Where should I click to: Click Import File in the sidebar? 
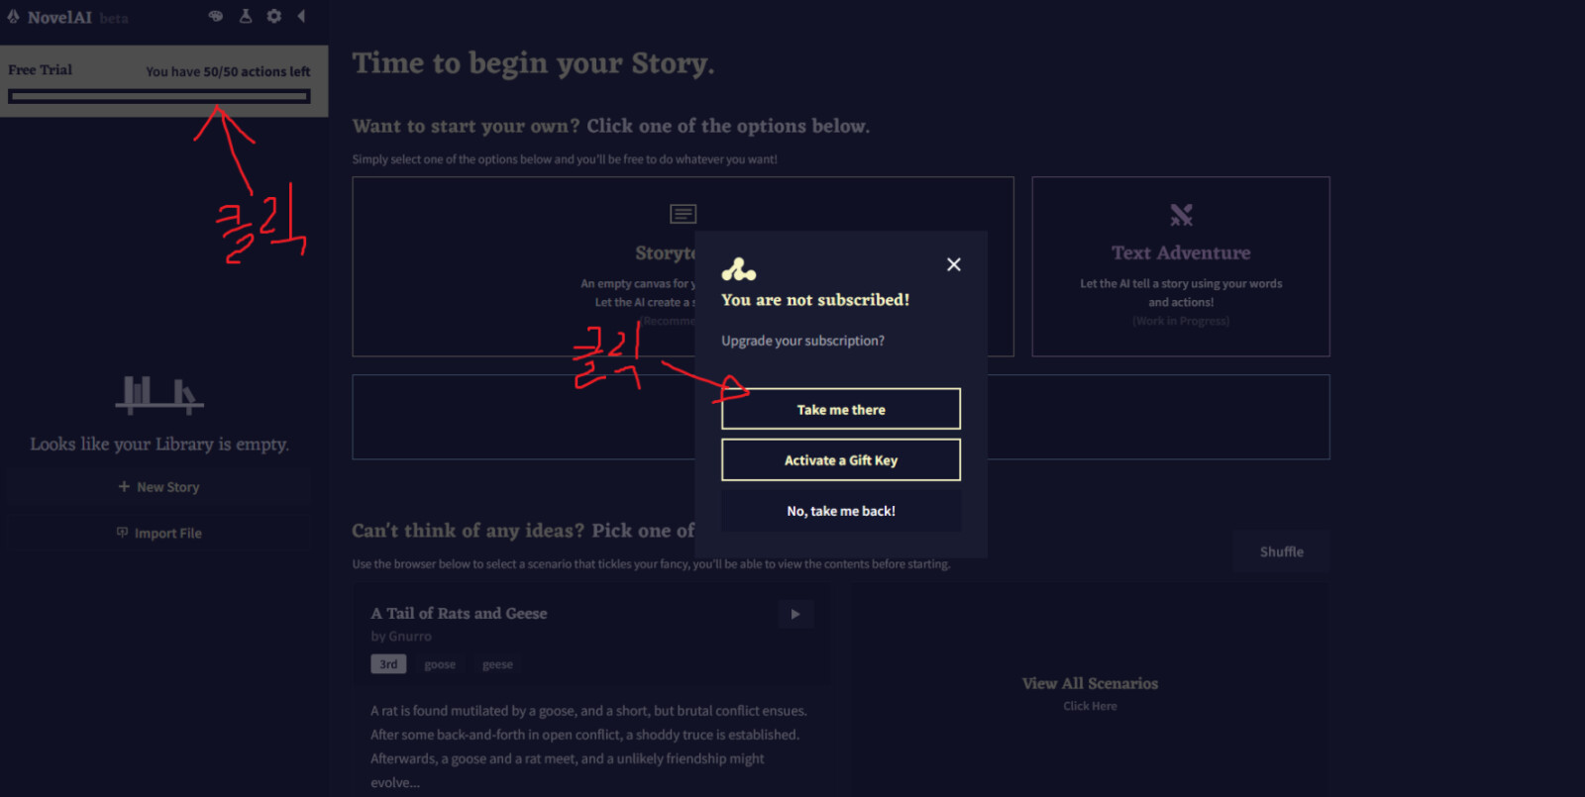[x=158, y=533]
